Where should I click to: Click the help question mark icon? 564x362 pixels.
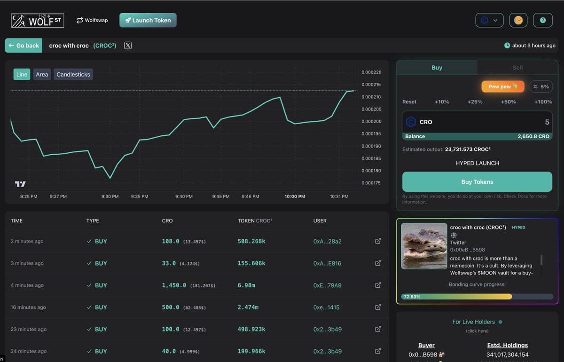coord(543,20)
